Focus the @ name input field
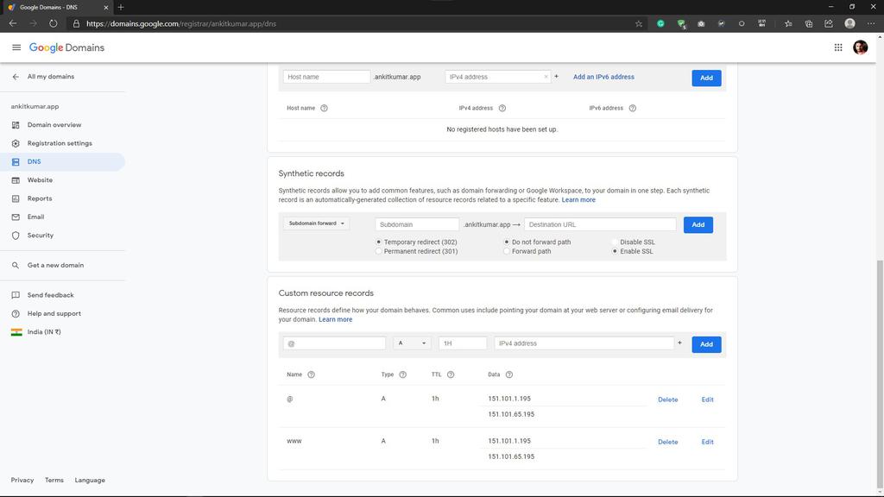Screen dimensions: 884x497 [335, 343]
